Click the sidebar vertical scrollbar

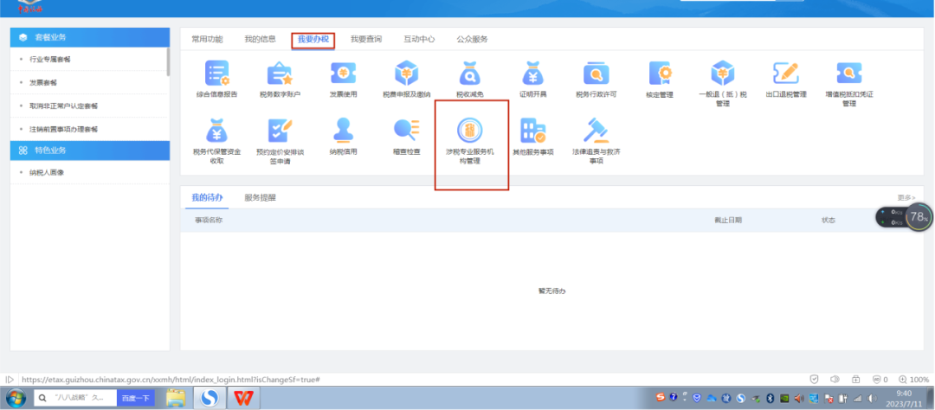coord(168,61)
